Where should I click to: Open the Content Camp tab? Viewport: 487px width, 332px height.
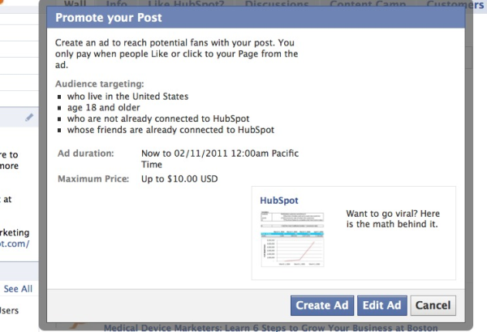[364, 3]
